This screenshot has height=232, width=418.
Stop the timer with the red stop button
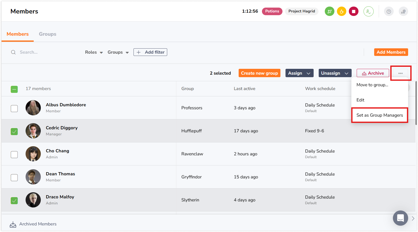coord(354,11)
